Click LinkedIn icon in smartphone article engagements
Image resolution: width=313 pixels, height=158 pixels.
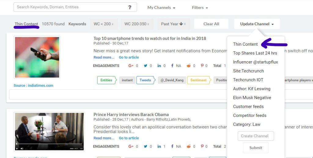pos(159,65)
